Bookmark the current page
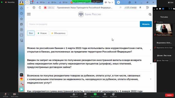Viewport: 175px width, 98px height. [140, 7]
